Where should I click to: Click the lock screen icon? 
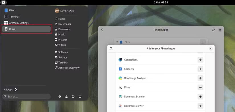coord(67,97)
